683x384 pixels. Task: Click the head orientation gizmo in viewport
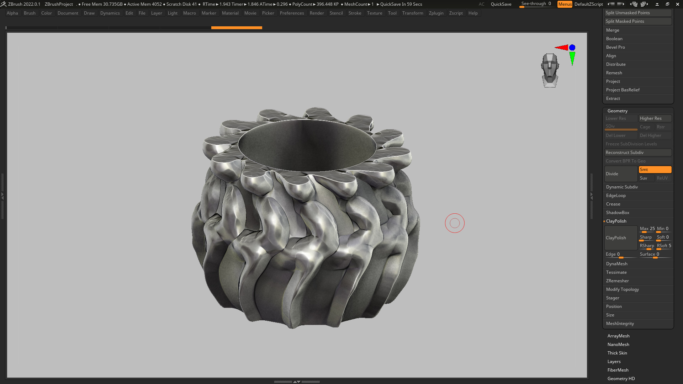coord(550,70)
